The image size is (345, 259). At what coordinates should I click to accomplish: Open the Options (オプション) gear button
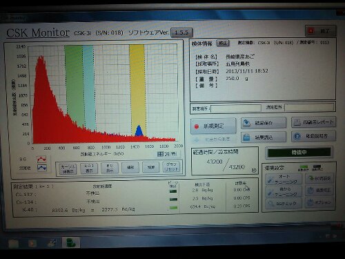tap(319, 202)
